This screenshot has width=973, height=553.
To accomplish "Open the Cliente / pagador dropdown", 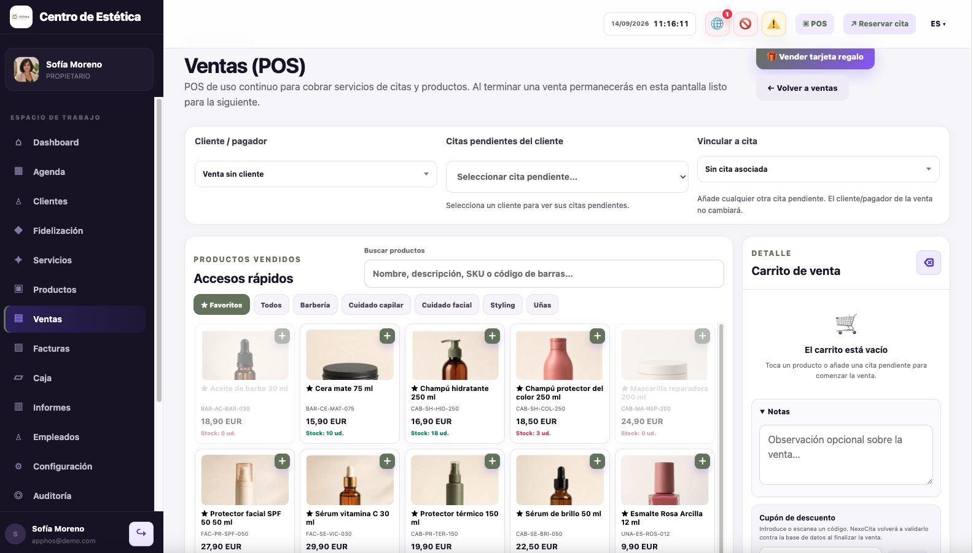I will click(316, 174).
